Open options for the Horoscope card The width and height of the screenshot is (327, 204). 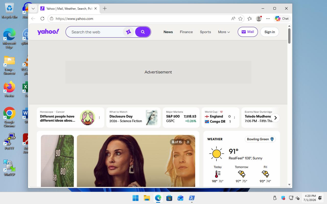(x=99, y=118)
